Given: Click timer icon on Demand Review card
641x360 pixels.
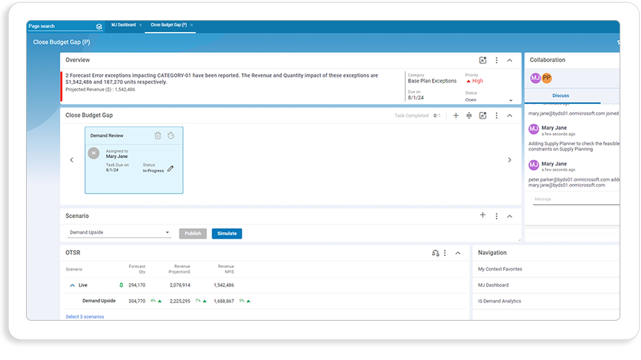Looking at the screenshot, I should pyautogui.click(x=171, y=135).
